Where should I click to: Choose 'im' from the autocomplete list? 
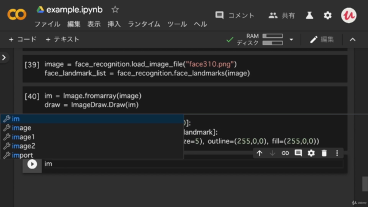[x=92, y=119]
